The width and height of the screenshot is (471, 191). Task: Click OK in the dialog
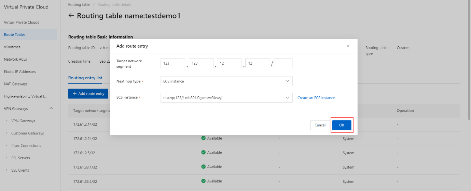tap(342, 125)
